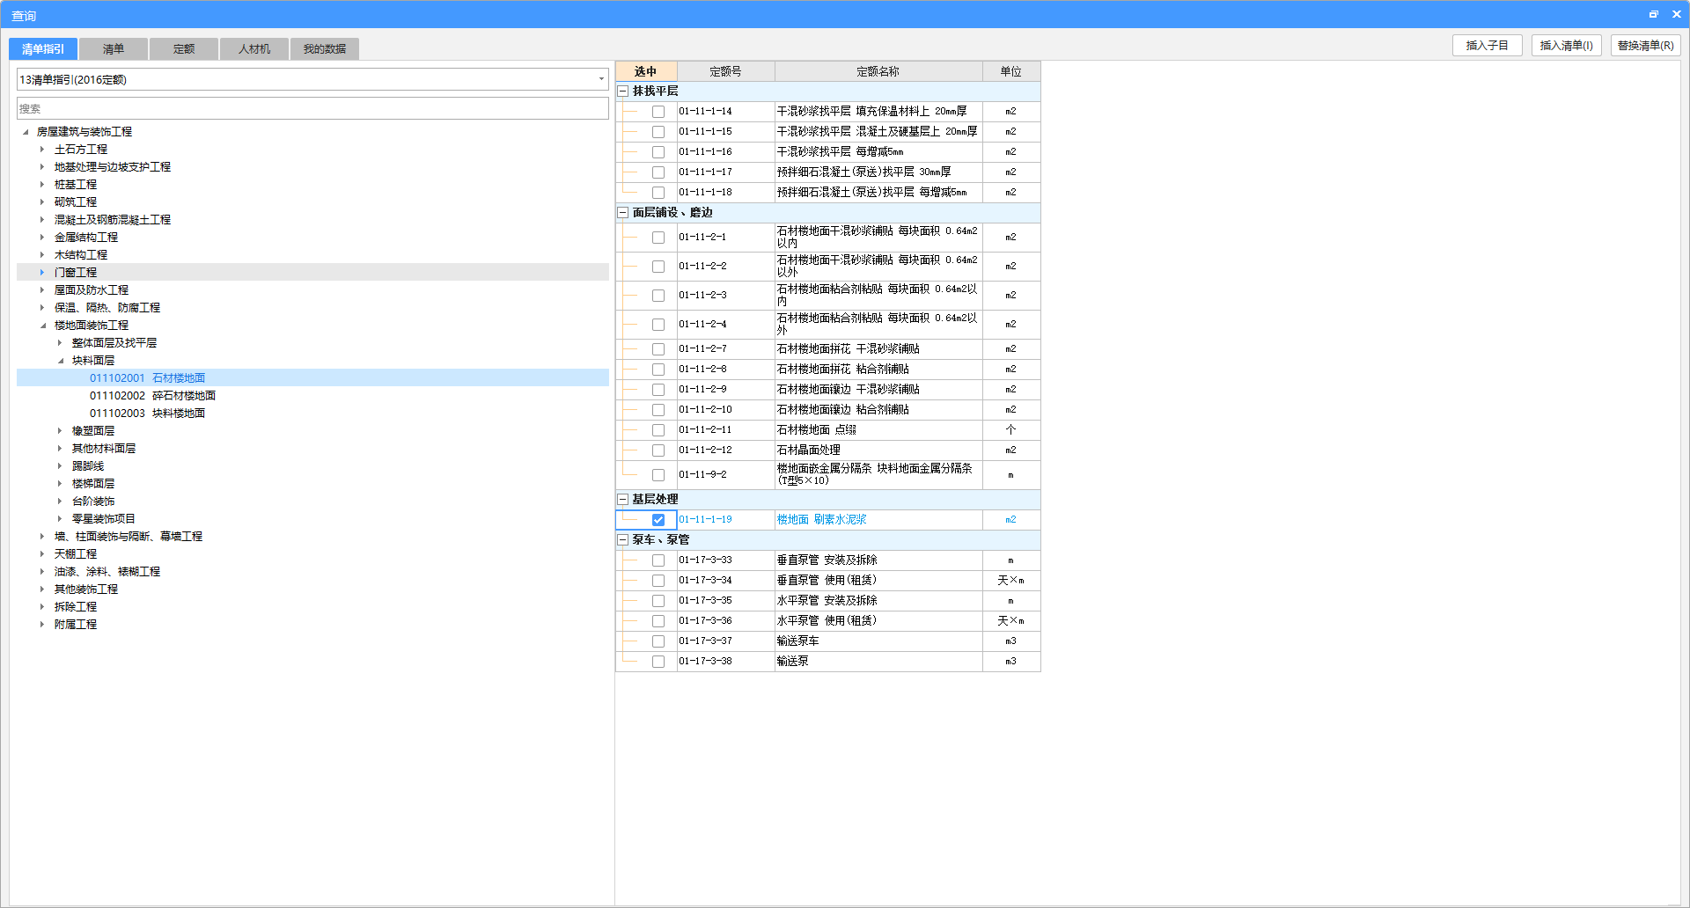The image size is (1690, 908).
Task: Select the 拆除工程 tree item
Action: 76,607
